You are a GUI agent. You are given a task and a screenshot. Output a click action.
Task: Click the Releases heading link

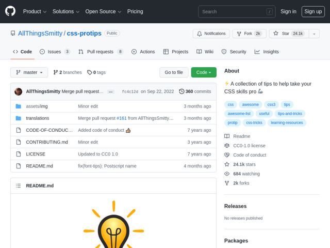pyautogui.click(x=235, y=206)
